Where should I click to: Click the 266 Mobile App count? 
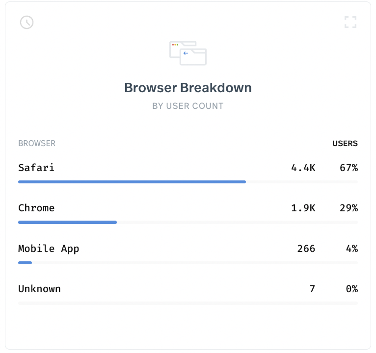pyautogui.click(x=306, y=249)
